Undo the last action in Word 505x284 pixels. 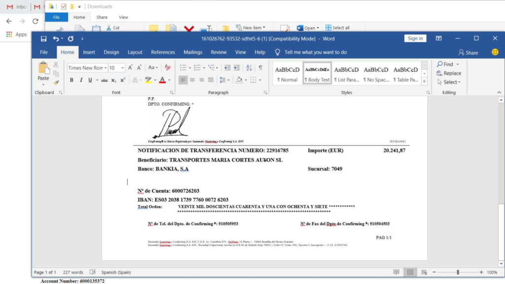(x=56, y=38)
